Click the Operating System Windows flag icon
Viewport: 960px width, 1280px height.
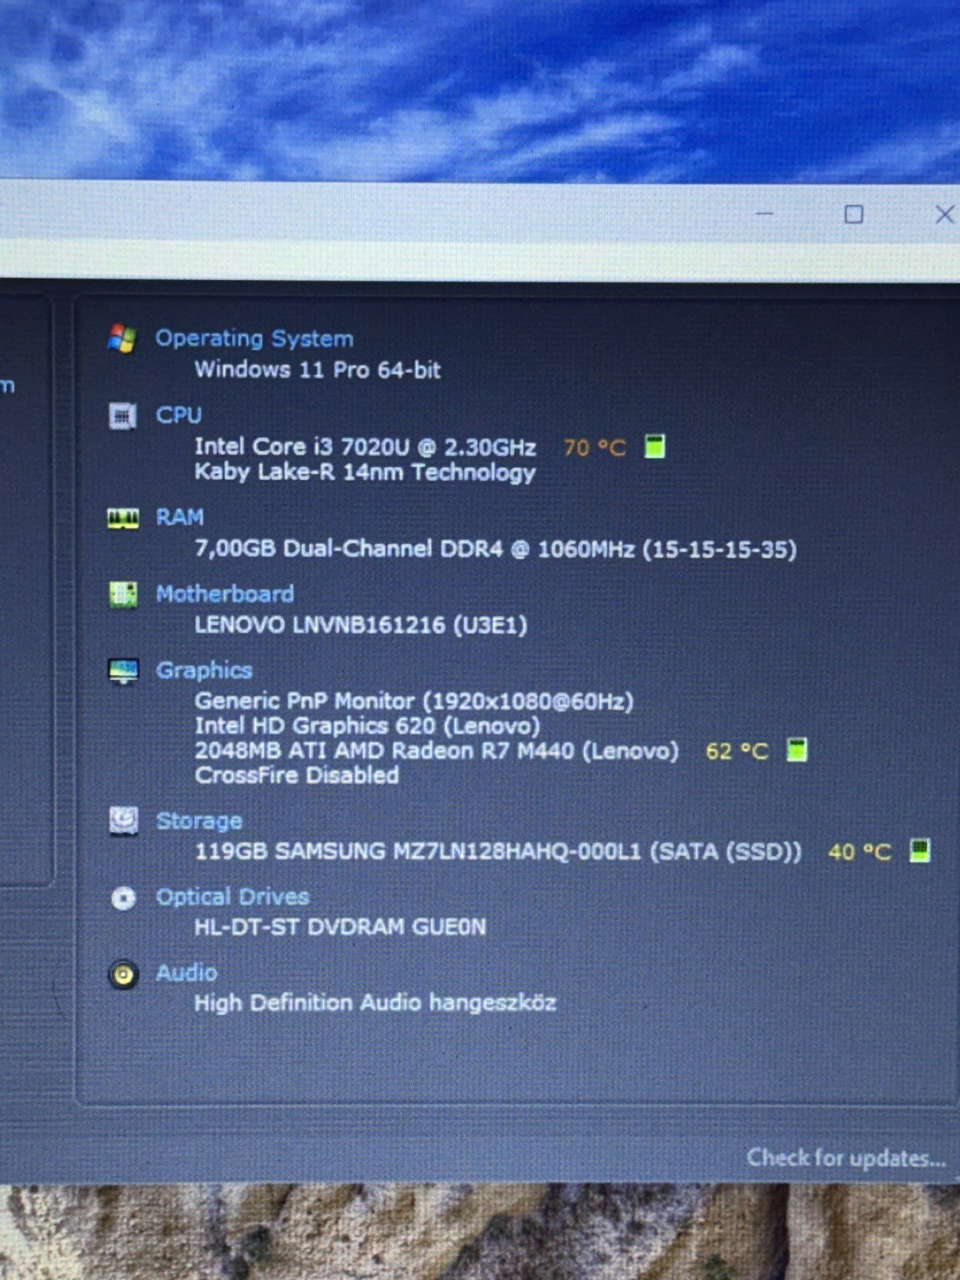point(122,338)
